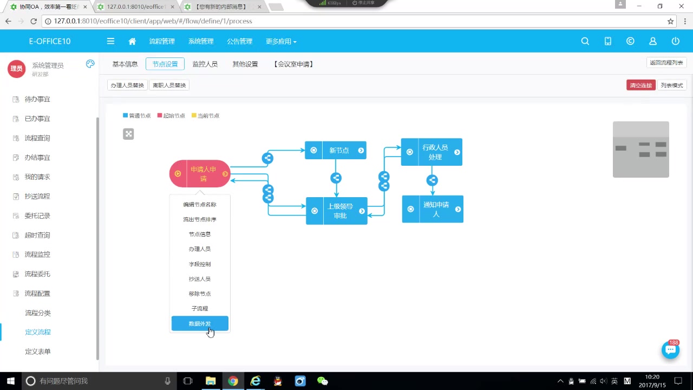Click the flowchart minimap thumbnail
This screenshot has height=390, width=693.
(641, 149)
